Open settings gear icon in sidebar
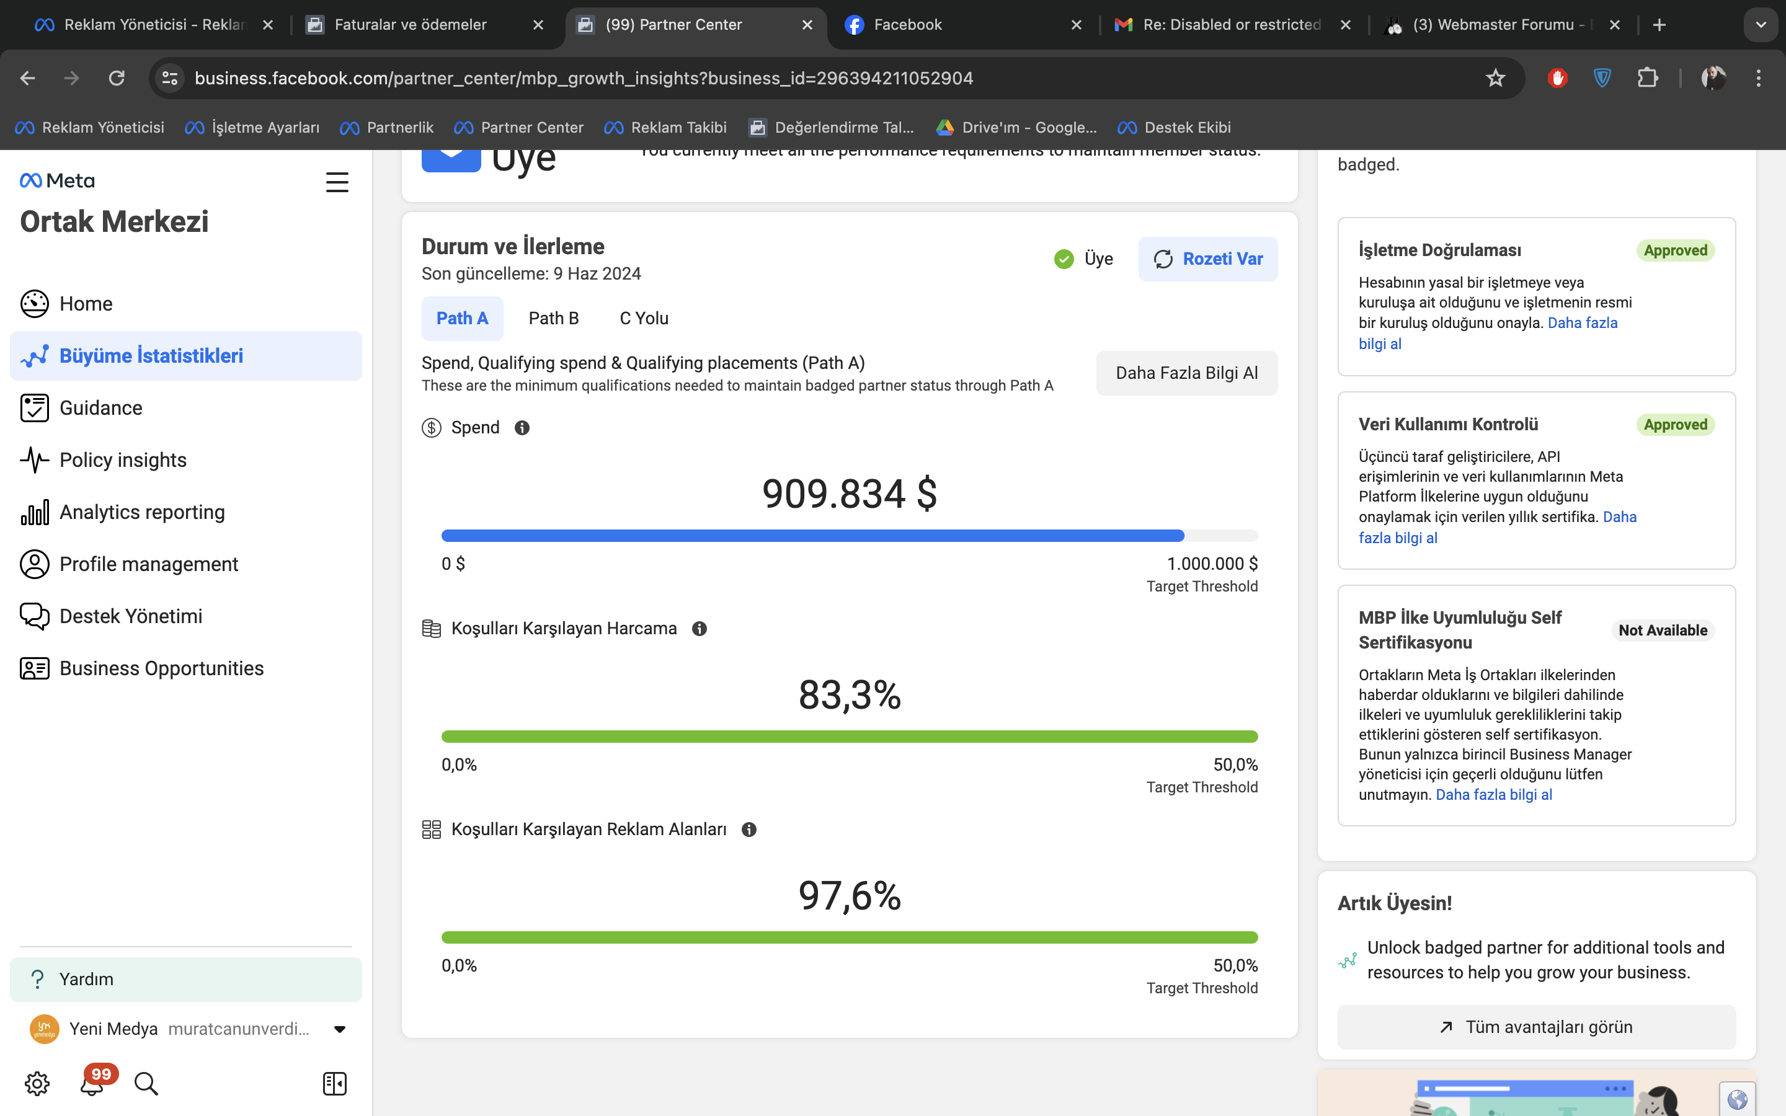 [x=37, y=1083]
